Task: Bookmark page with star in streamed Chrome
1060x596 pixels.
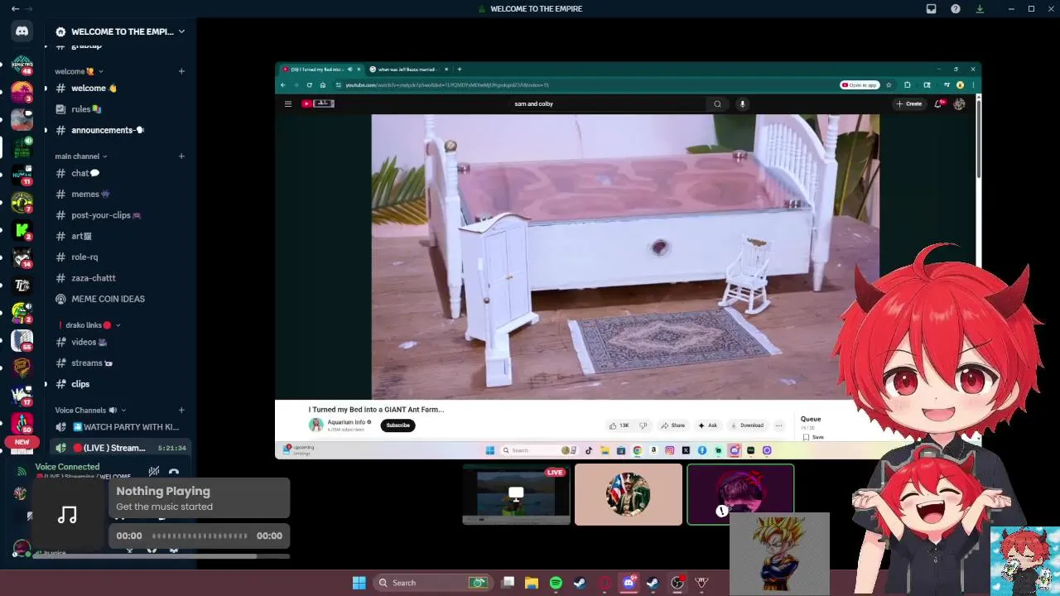Action: (889, 84)
